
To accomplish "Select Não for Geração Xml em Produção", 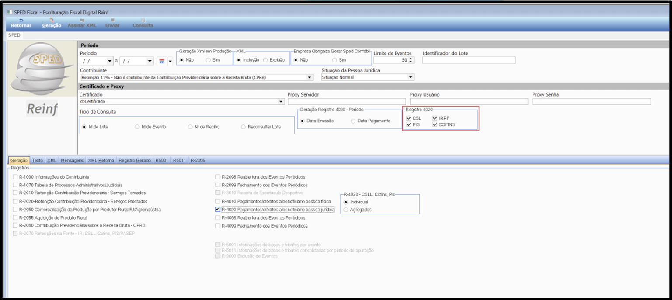I will point(186,60).
